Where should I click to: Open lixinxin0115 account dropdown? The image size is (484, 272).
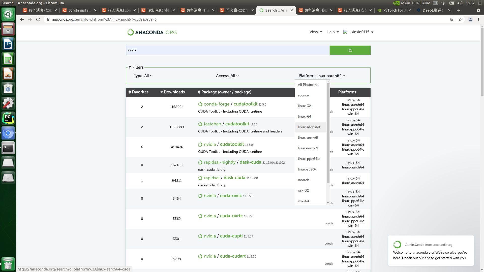tap(358, 32)
